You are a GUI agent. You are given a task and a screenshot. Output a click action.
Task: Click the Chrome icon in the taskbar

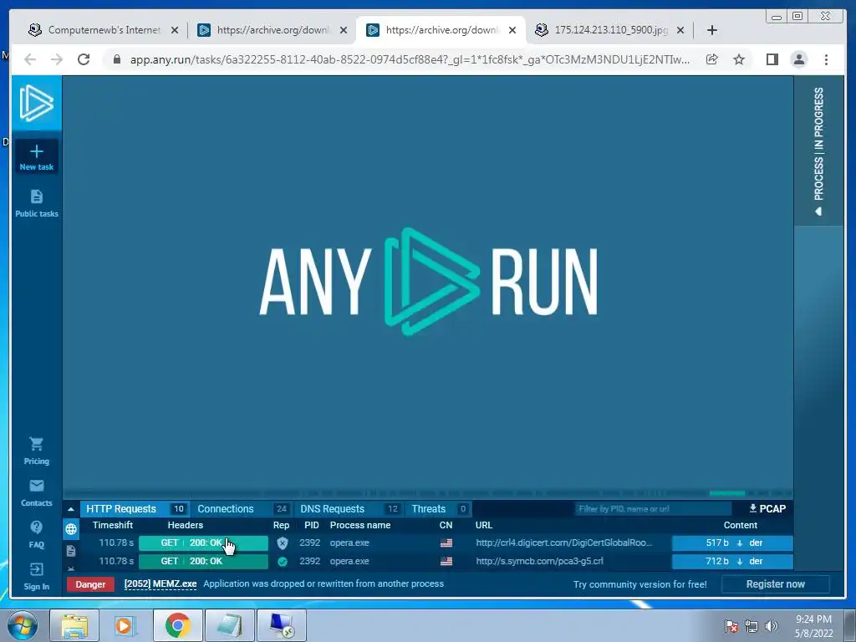coord(177,625)
